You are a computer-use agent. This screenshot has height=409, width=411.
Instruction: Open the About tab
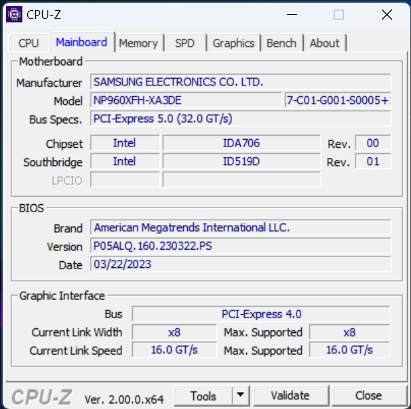click(325, 43)
